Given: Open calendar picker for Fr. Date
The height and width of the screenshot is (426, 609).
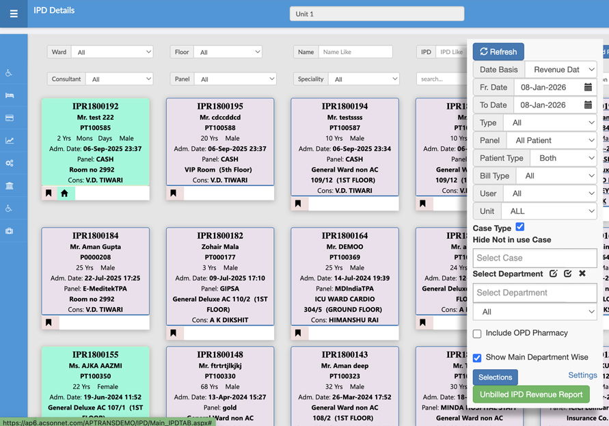Looking at the screenshot, I should [588, 88].
